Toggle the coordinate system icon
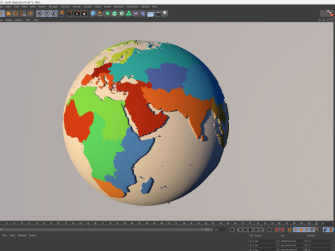Screen dimensions: 335x251 tap(61, 13)
